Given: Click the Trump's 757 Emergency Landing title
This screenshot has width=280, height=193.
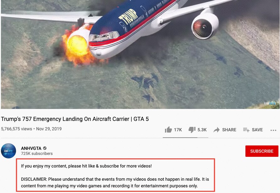Looking at the screenshot, I should point(75,119).
